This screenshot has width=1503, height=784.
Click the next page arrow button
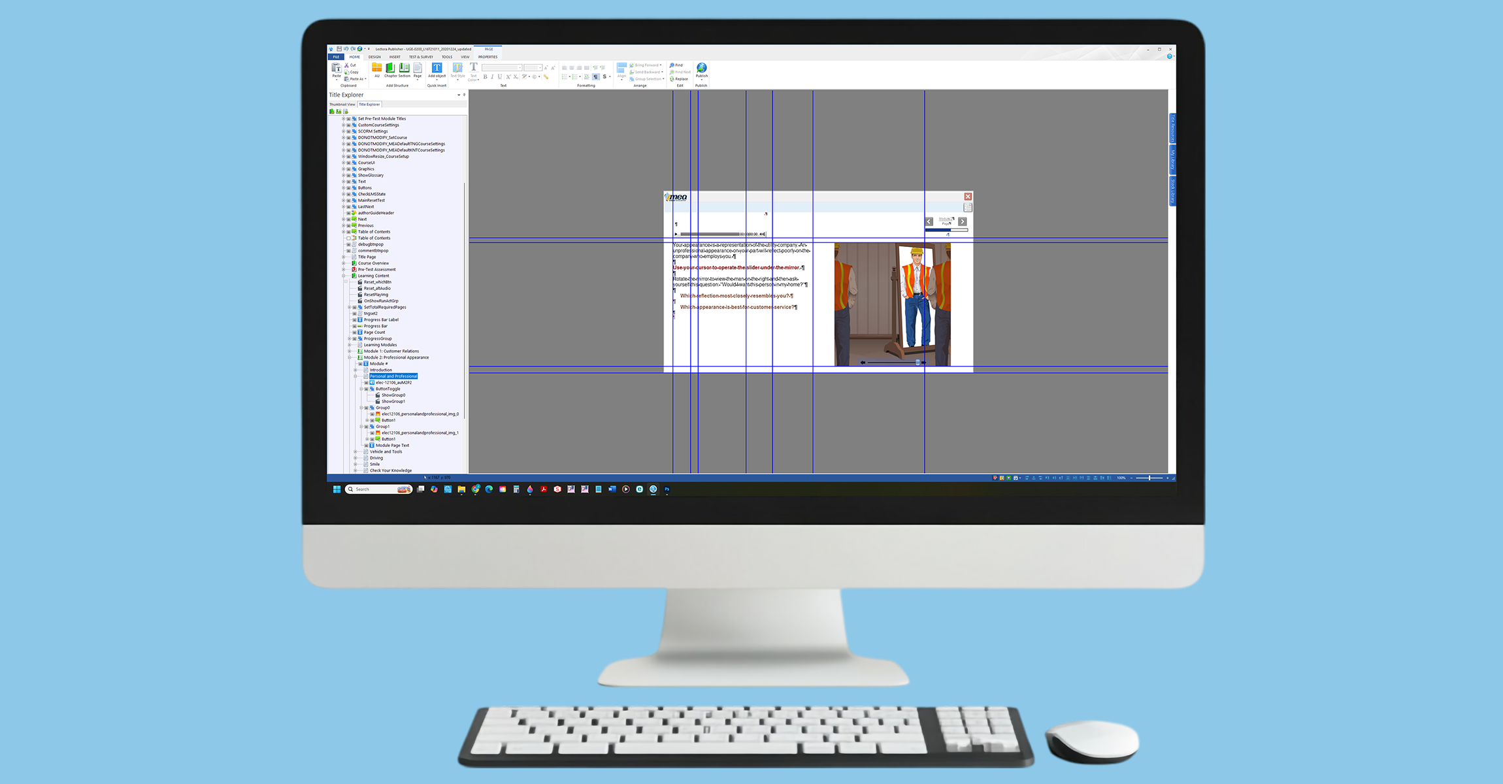(962, 221)
